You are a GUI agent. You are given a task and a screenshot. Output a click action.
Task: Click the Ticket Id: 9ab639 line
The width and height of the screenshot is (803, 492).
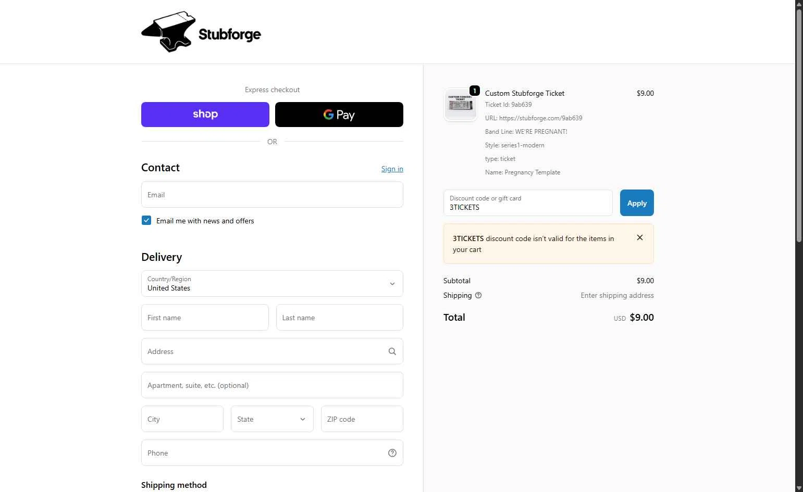click(509, 105)
